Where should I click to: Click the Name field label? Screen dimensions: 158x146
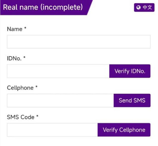point(15,29)
